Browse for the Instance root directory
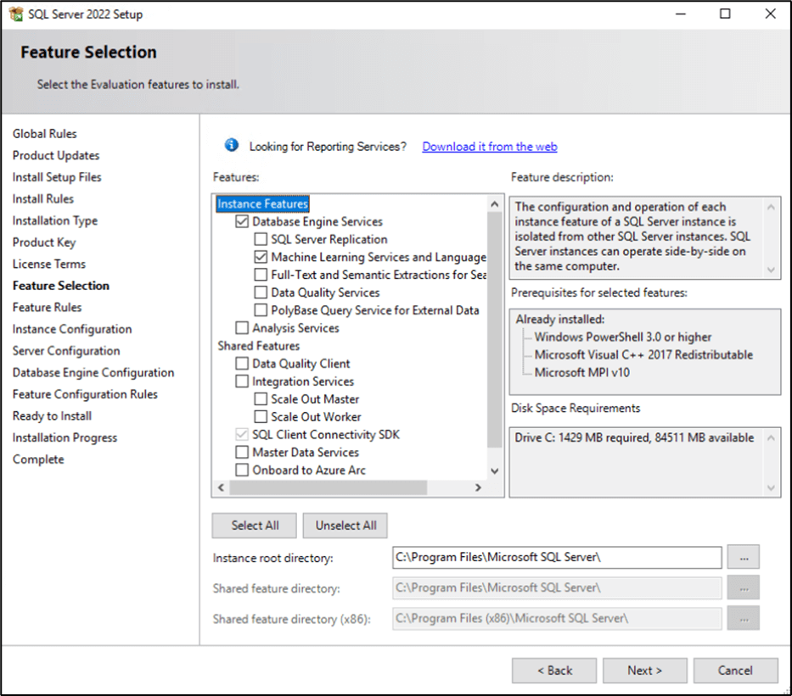Screen dimensions: 792x696 743,557
